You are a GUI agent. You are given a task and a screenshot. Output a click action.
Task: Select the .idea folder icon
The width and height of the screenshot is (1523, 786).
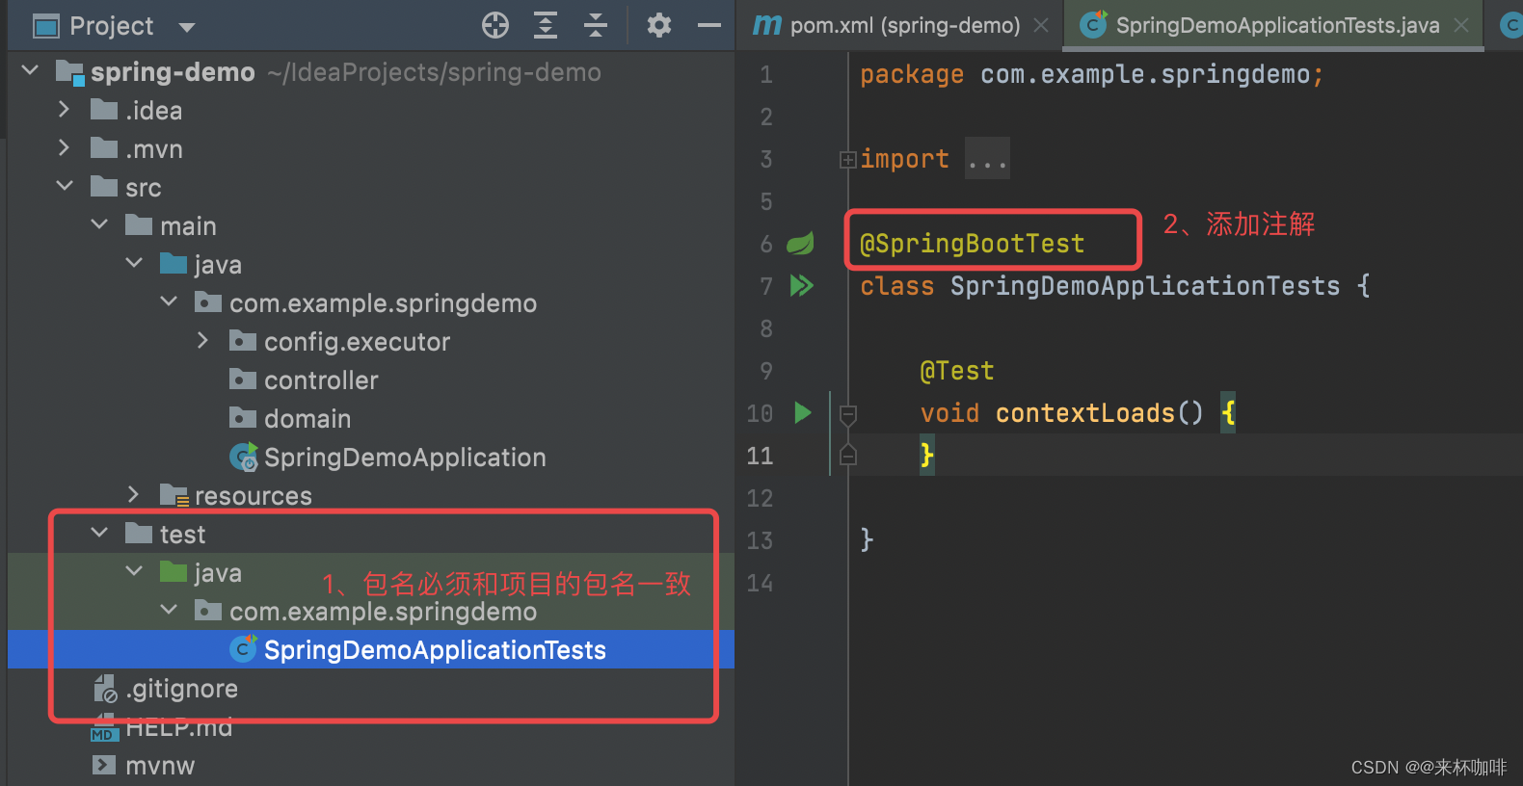click(x=104, y=110)
